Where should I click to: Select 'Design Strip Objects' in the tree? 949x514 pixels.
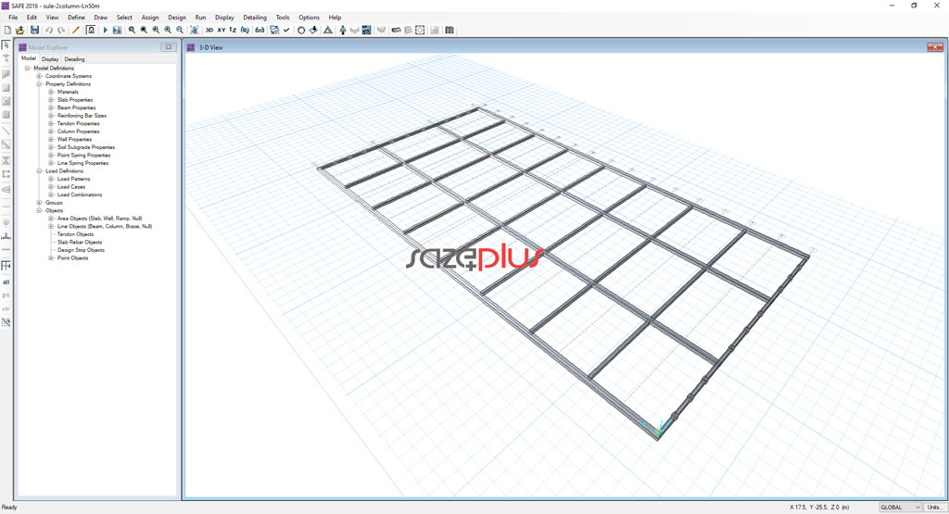pos(81,250)
